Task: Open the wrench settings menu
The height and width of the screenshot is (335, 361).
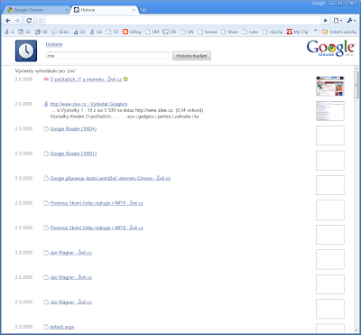Action: pyautogui.click(x=351, y=21)
